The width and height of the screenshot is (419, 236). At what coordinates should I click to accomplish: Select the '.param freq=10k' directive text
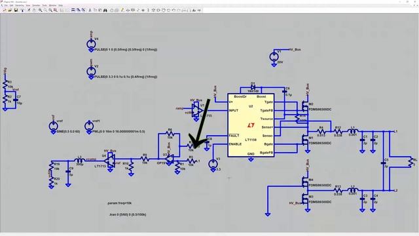[119, 203]
